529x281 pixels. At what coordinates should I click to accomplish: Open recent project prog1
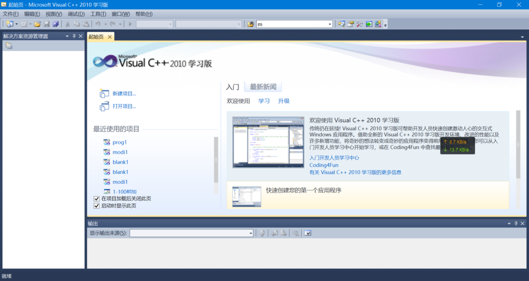[119, 142]
